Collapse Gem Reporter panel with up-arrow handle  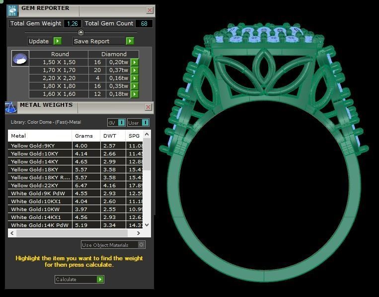coord(81,32)
